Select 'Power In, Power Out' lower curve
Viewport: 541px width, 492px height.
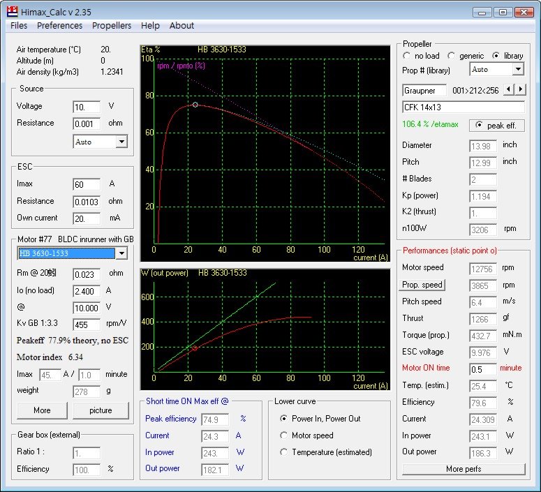tap(283, 419)
